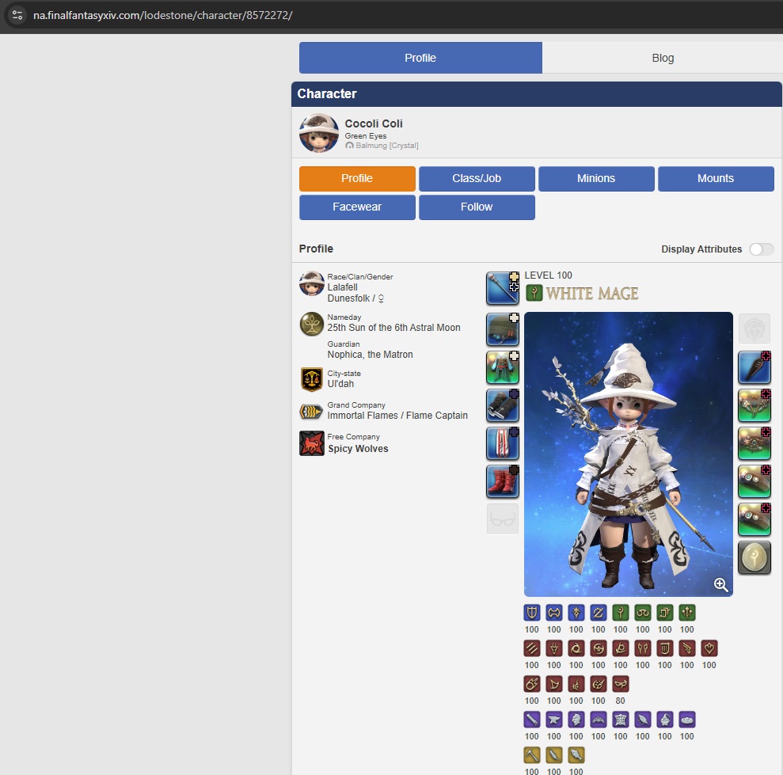This screenshot has height=775, width=783.
Task: Toggle the Display Attributes switch
Action: (x=762, y=249)
